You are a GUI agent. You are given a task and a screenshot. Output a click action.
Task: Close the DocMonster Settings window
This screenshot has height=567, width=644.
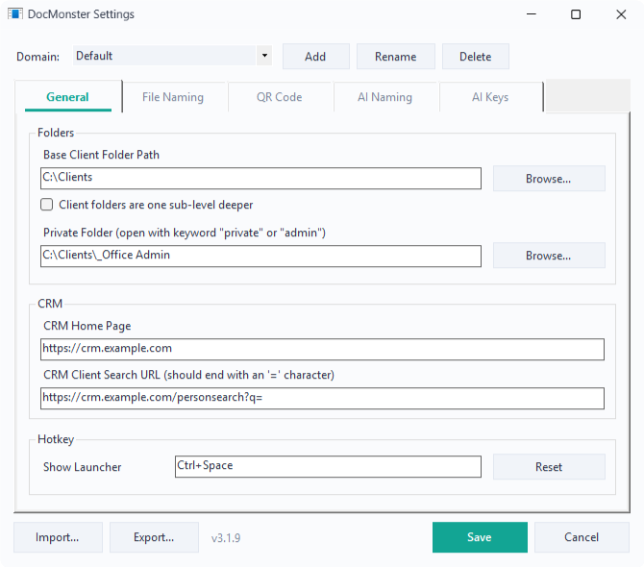point(621,14)
